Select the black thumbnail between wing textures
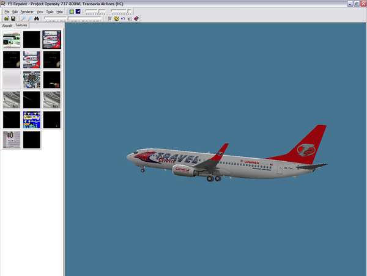367x276 pixels. pos(32,100)
